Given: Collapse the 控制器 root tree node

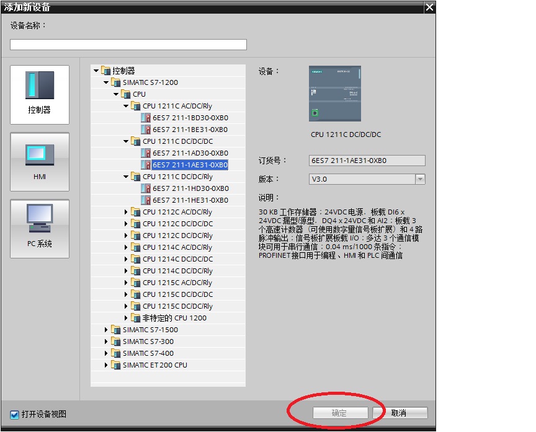Looking at the screenshot, I should click(x=96, y=71).
